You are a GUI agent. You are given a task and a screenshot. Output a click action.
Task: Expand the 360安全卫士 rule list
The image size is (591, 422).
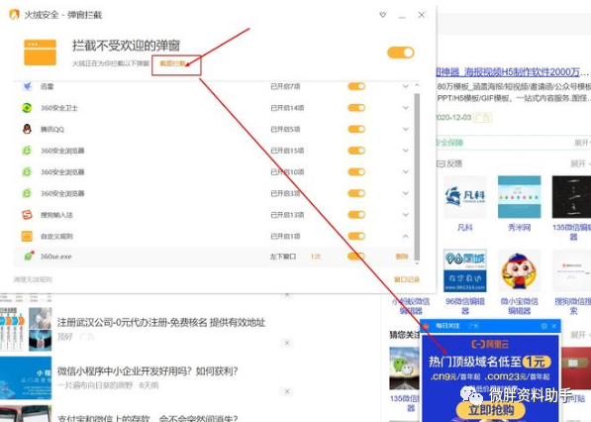406,108
